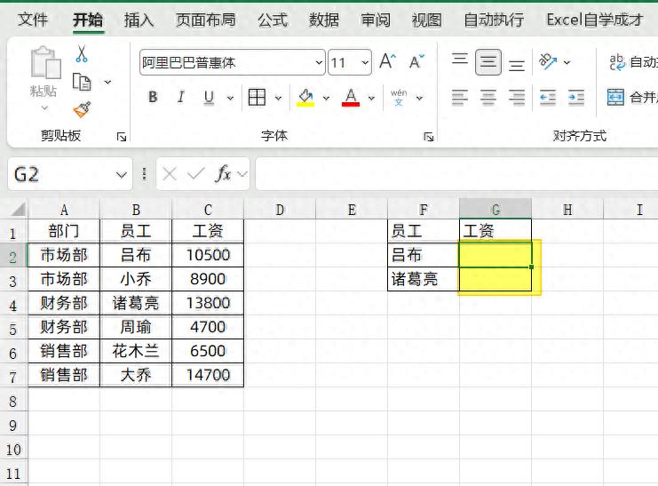The image size is (658, 486).
Task: Select column G header
Action: (x=495, y=209)
